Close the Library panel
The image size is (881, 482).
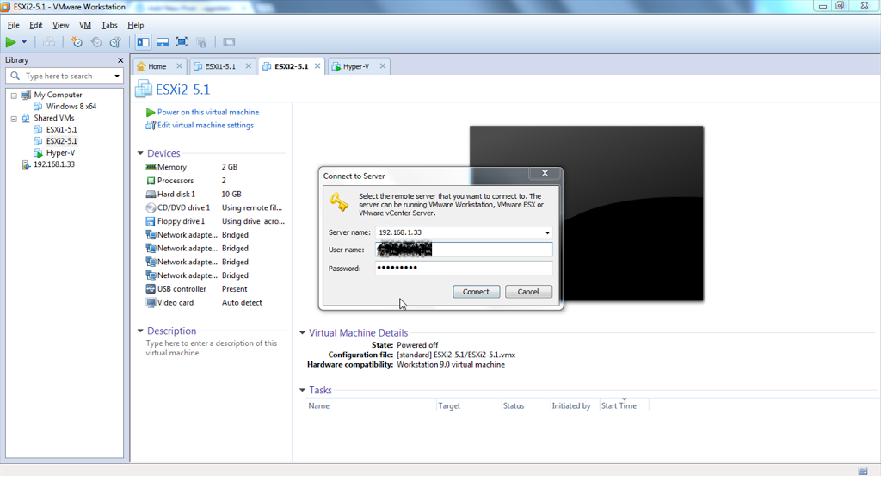pos(120,60)
